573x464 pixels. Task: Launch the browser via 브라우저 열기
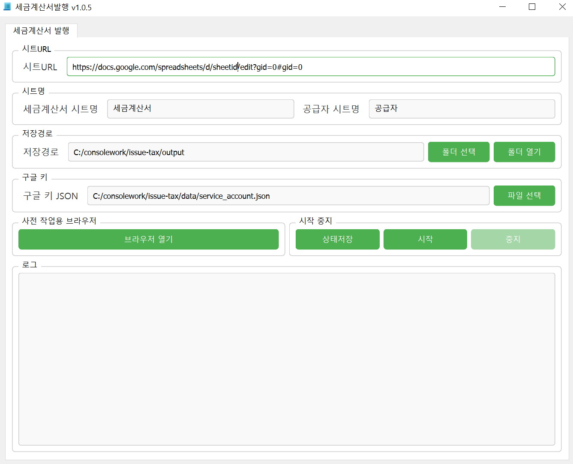[x=148, y=239]
